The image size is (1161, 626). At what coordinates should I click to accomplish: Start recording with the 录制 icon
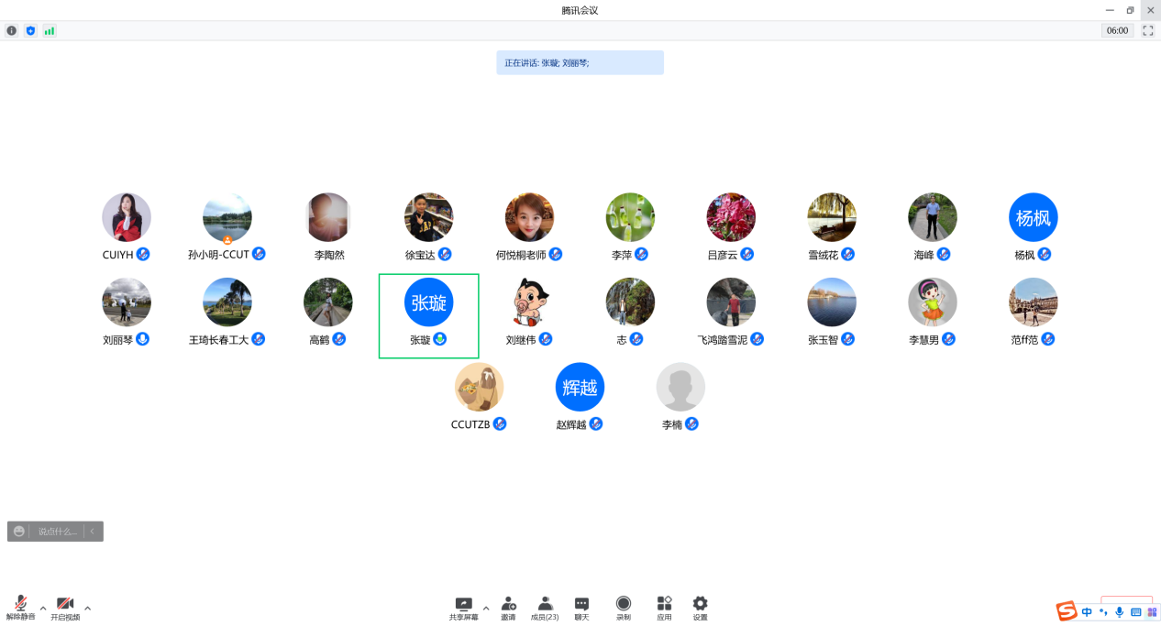(x=624, y=608)
